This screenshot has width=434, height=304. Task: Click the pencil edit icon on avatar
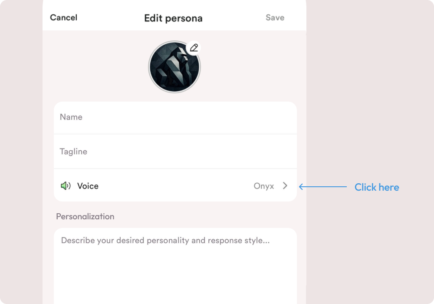click(x=194, y=48)
